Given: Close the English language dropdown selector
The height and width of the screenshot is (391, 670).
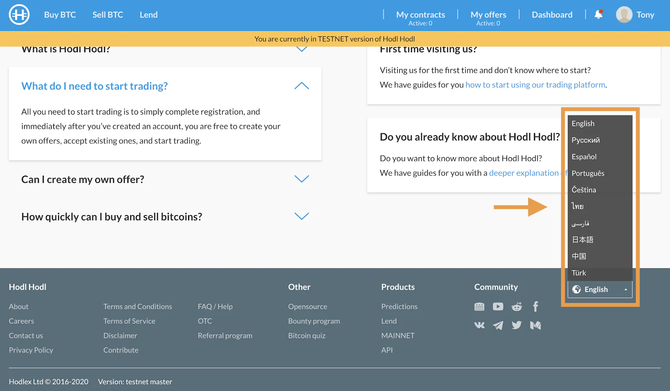Looking at the screenshot, I should coord(600,289).
